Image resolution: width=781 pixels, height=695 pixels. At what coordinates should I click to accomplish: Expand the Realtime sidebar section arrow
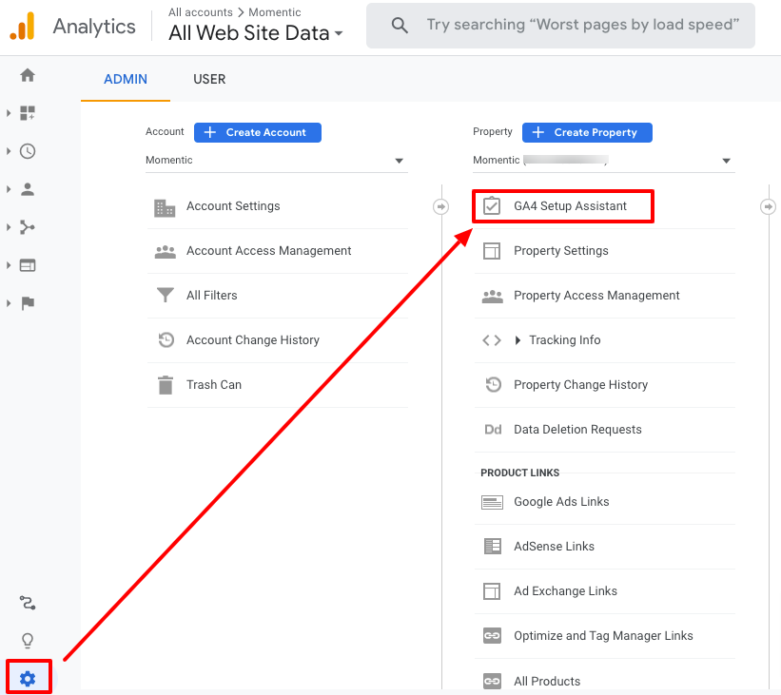(x=9, y=151)
